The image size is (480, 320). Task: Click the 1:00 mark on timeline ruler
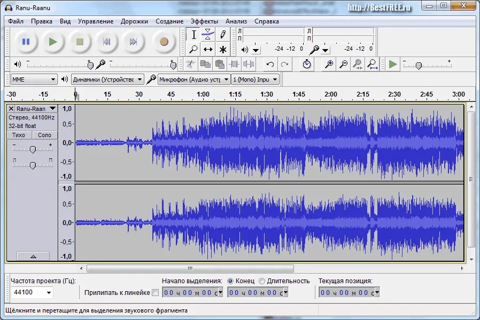(x=203, y=94)
